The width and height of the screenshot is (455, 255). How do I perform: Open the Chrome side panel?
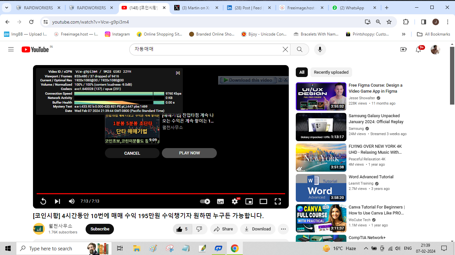424,22
